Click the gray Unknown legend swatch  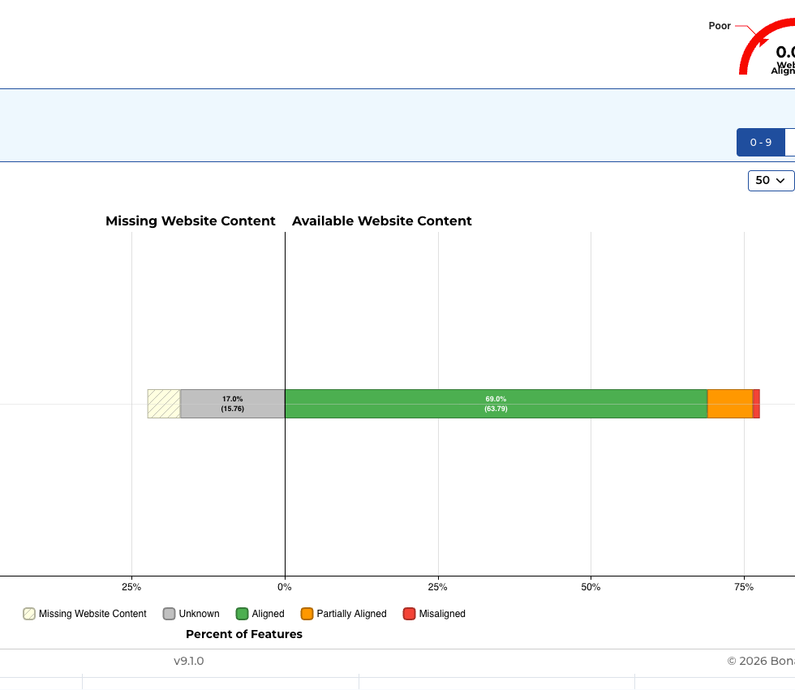[170, 614]
